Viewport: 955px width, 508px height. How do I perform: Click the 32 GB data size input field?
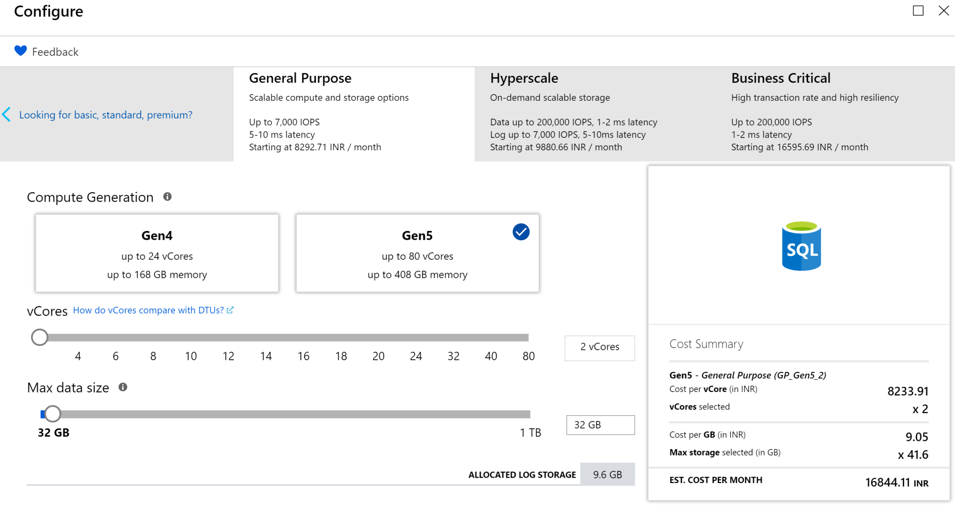pos(600,425)
